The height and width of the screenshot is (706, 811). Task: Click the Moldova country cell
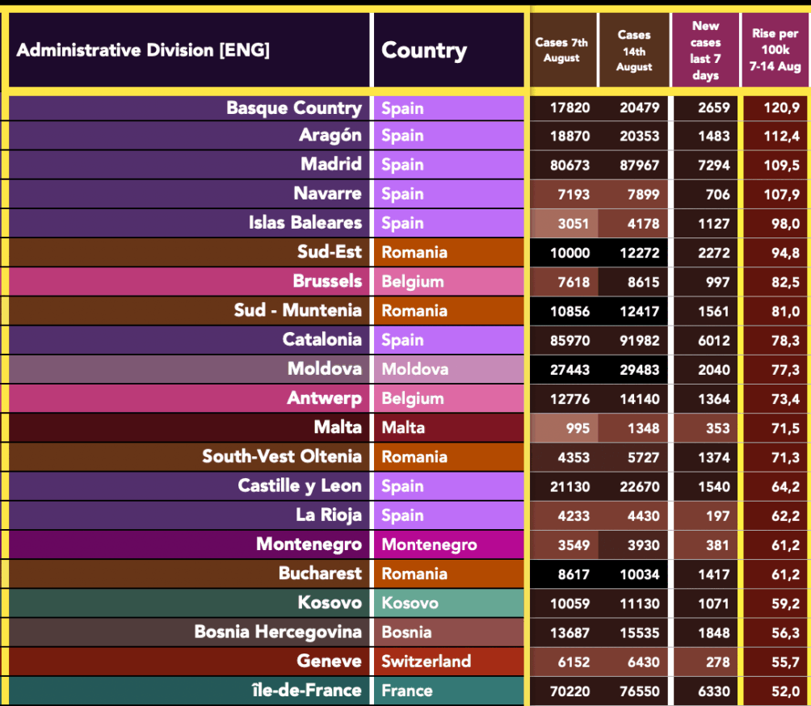(x=415, y=369)
